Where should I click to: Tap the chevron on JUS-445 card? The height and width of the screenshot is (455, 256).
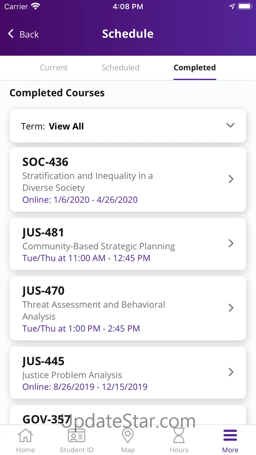(231, 372)
